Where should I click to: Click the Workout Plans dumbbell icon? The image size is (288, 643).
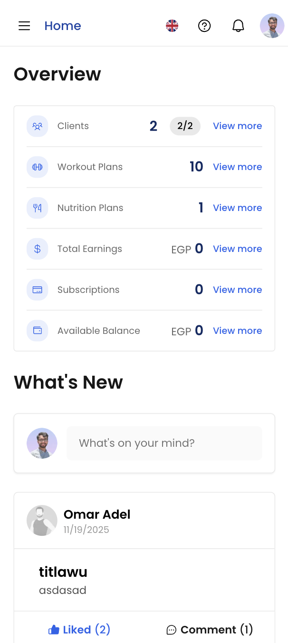coord(37,167)
